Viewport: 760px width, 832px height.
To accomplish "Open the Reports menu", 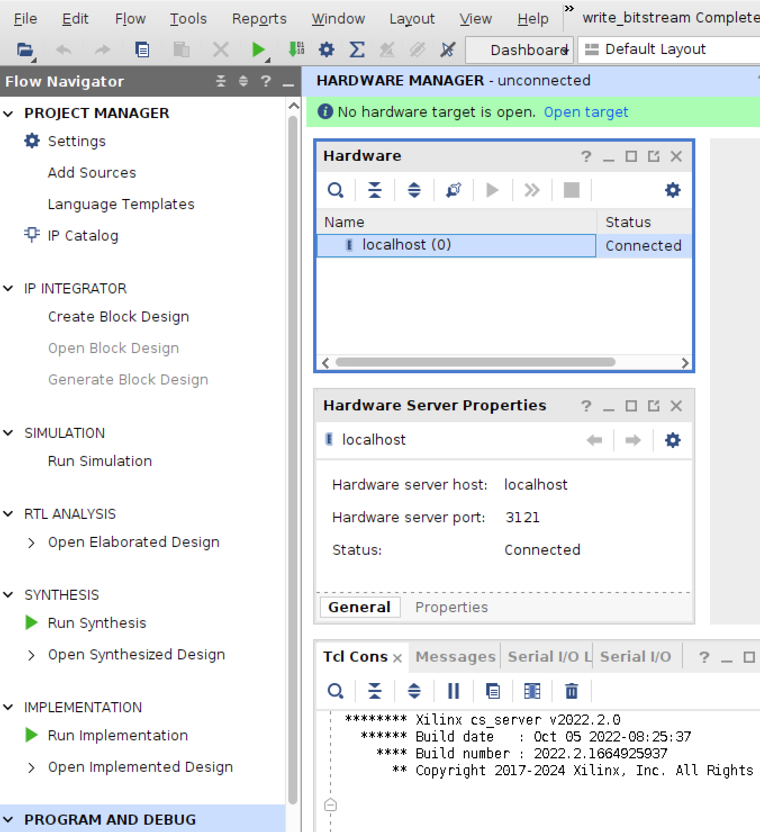I will pyautogui.click(x=259, y=19).
